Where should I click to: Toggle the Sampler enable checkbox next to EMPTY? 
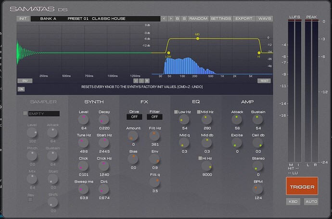coord(25,113)
